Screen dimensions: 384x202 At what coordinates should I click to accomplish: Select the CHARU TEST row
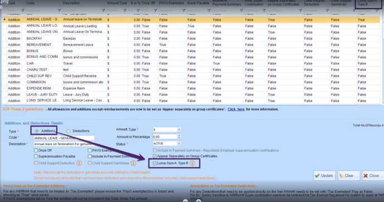[191, 70]
